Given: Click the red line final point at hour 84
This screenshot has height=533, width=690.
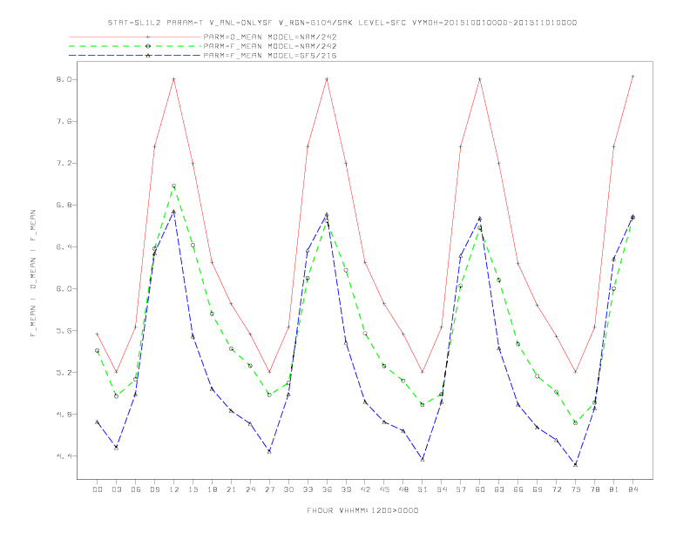Looking at the screenshot, I should pos(632,77).
